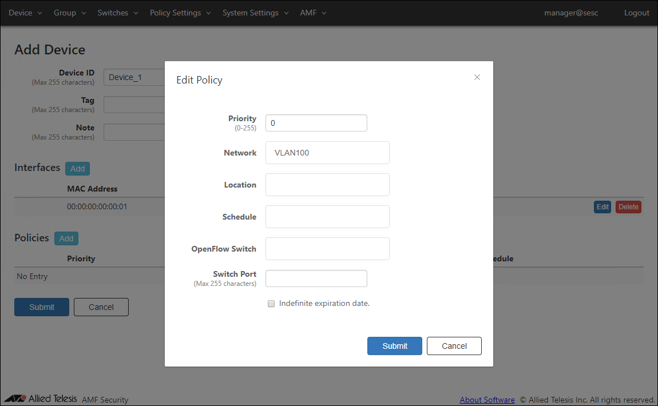Expand the Group menu

pyautogui.click(x=70, y=13)
